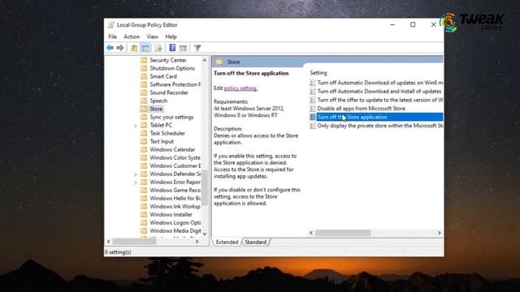
Task: Click the Task Scheduler folder icon
Action: click(x=144, y=133)
